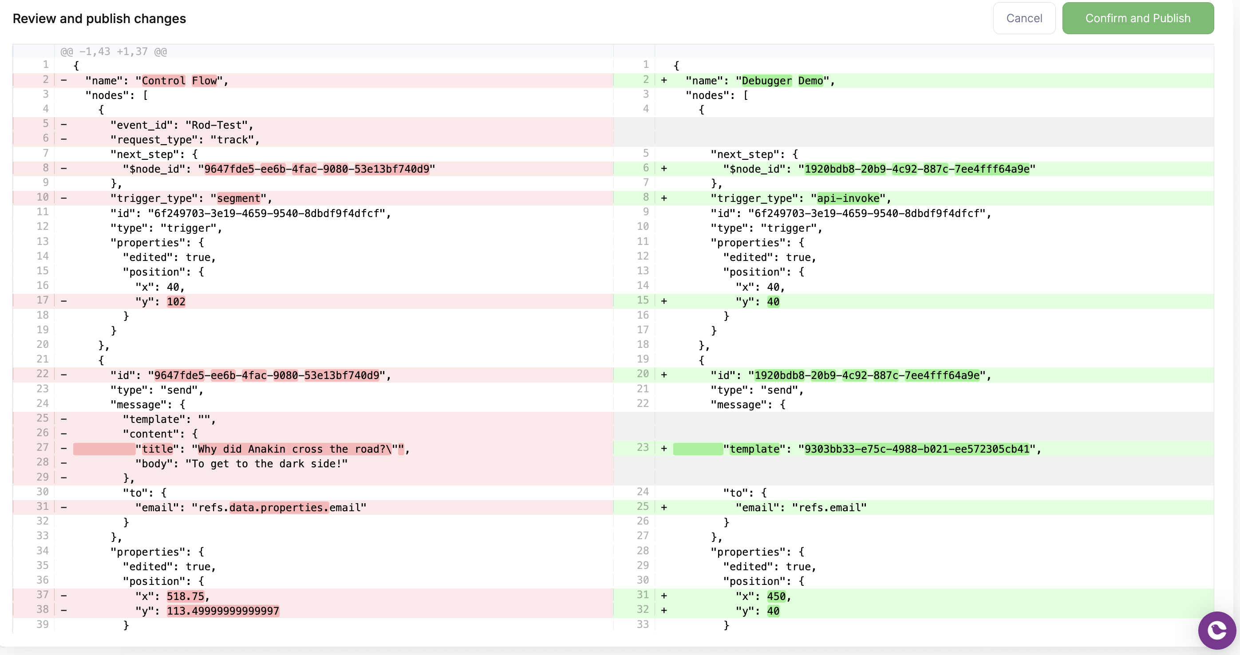Viewport: 1240px width, 655px height.
Task: Click right-side line number 20
Action: 643,374
